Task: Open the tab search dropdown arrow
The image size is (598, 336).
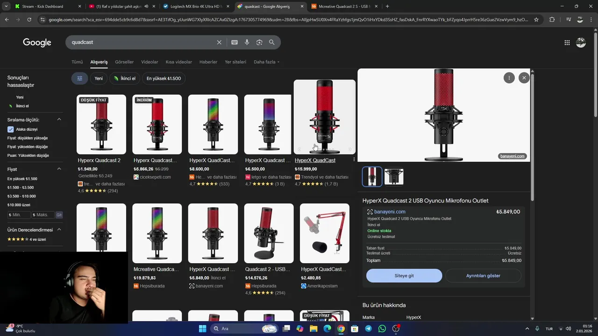Action: [6, 7]
